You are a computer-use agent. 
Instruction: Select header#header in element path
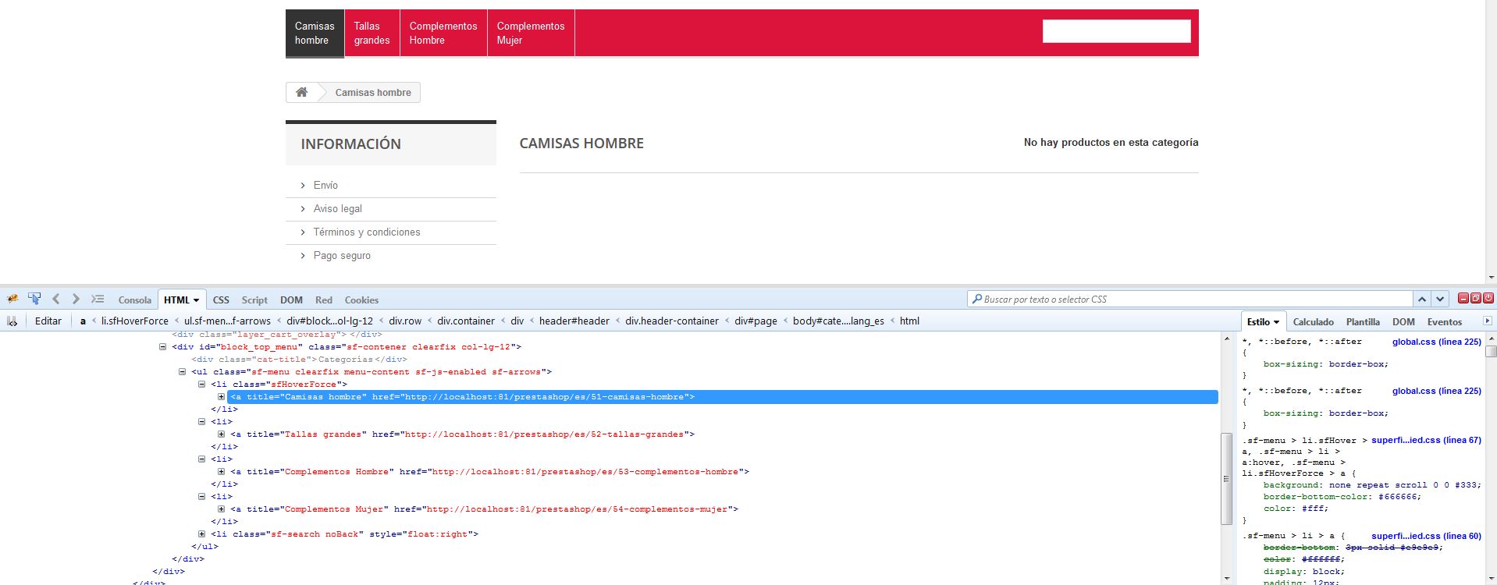coord(574,321)
